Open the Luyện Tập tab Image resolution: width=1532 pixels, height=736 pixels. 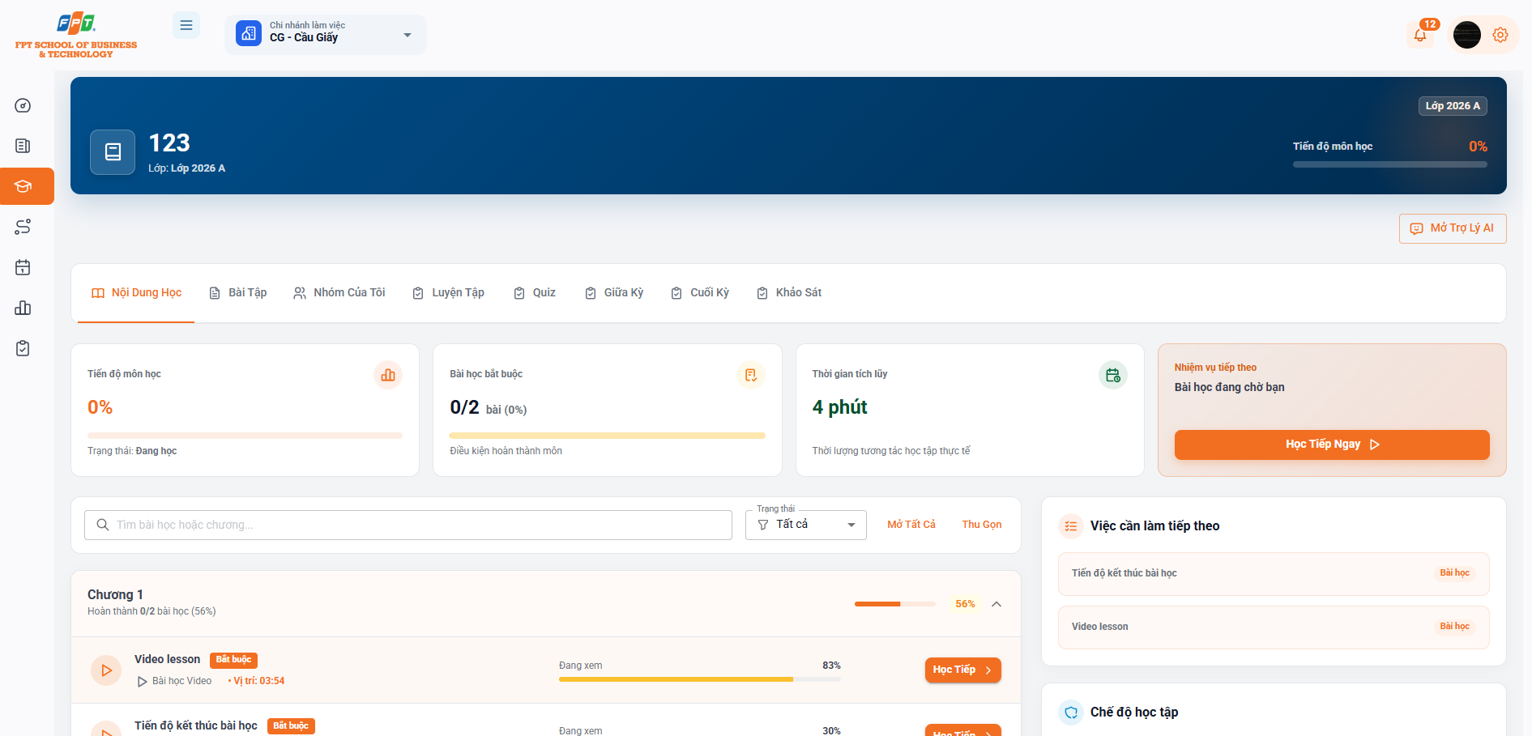pos(448,293)
